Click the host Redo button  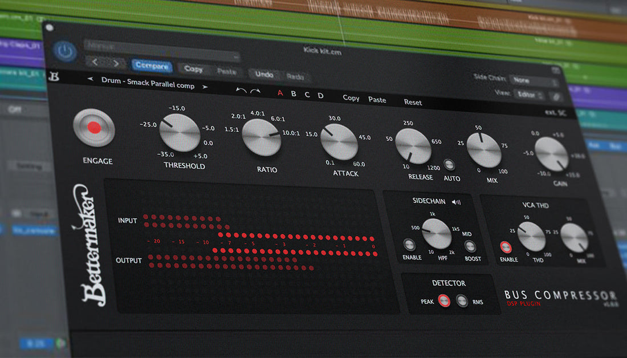click(295, 76)
